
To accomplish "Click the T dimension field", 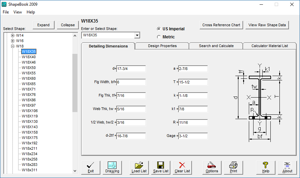I will tap(193, 82).
